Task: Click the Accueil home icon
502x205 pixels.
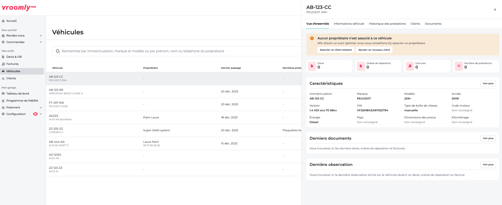Action: pyautogui.click(x=3, y=21)
